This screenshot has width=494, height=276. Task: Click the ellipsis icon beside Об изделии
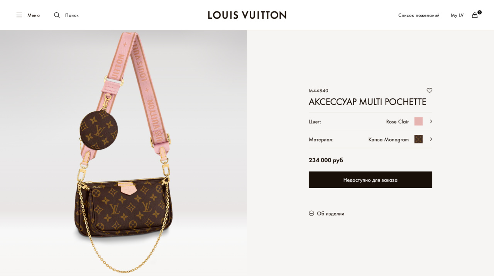[311, 213]
